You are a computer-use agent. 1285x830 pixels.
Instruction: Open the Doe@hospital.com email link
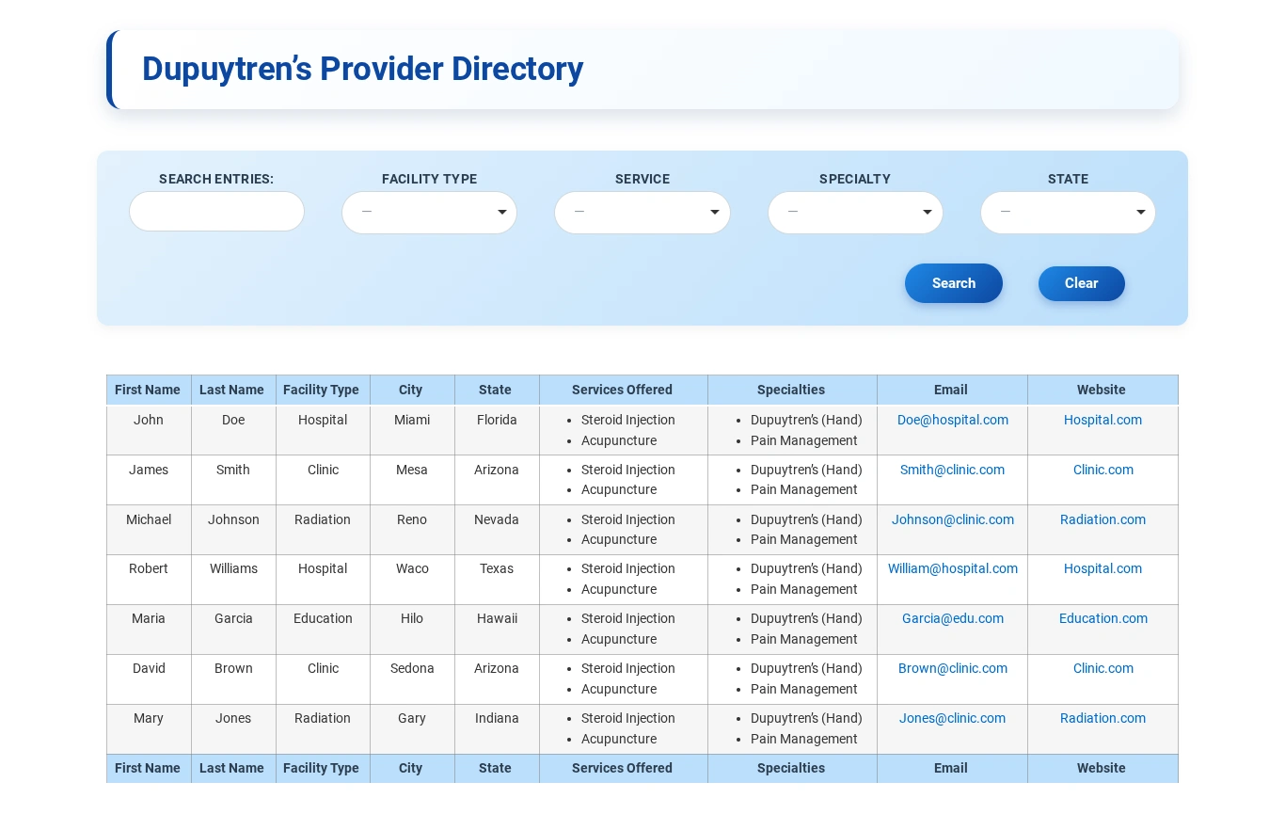pos(953,420)
